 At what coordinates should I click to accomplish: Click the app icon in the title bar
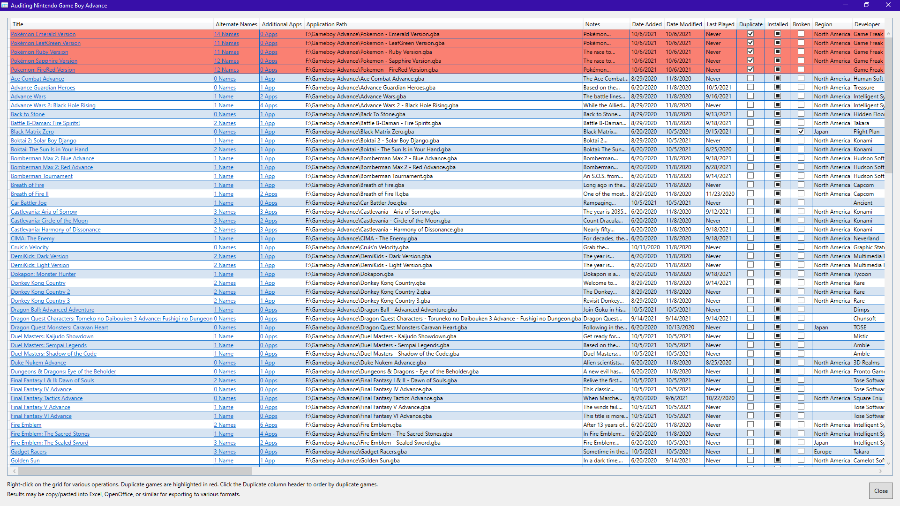5,5
